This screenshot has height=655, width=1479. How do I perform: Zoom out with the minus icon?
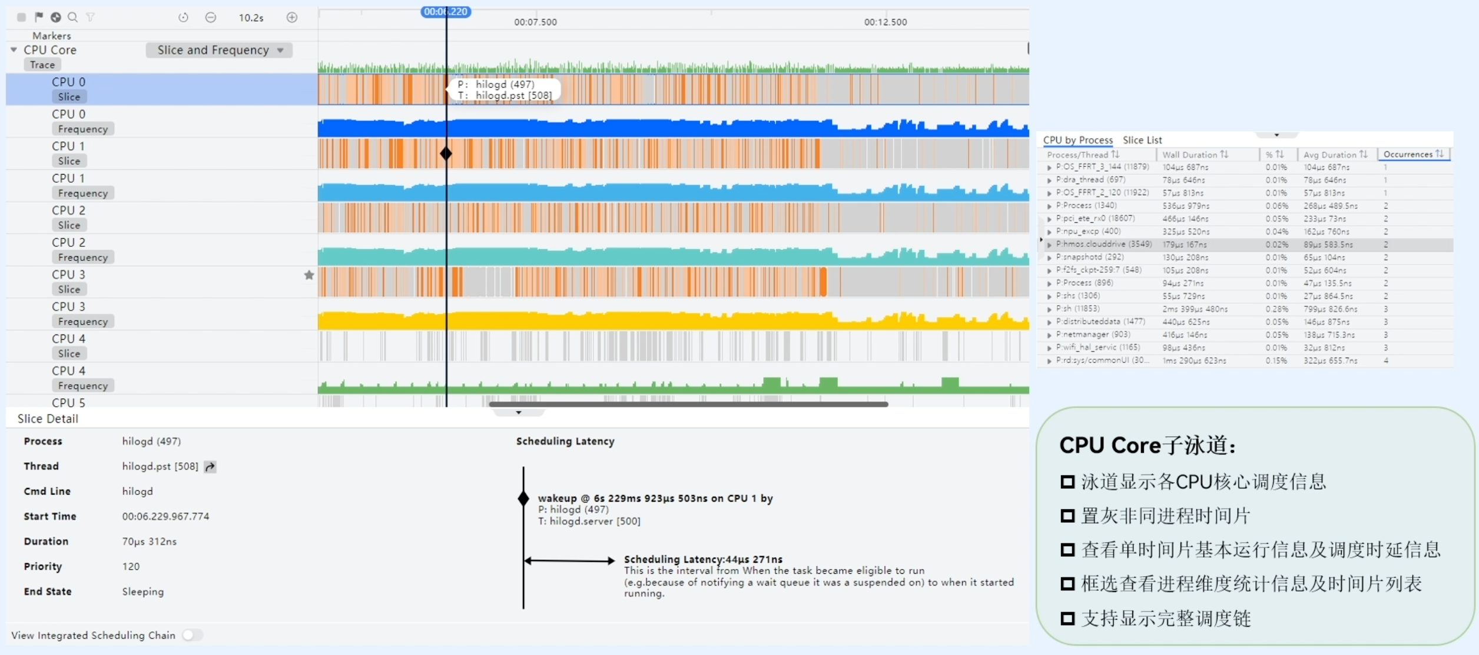210,18
